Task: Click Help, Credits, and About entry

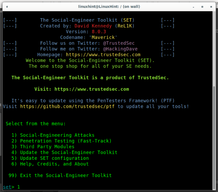Action: pos(54,164)
